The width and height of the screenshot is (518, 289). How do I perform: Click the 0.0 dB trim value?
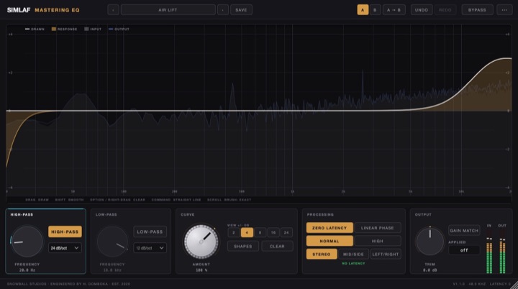coord(430,270)
